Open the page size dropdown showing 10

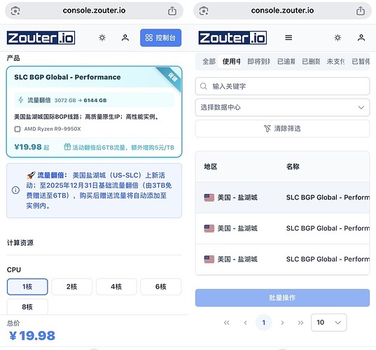point(329,323)
